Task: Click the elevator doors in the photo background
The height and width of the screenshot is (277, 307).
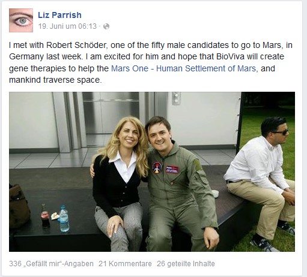Action: [x=112, y=118]
